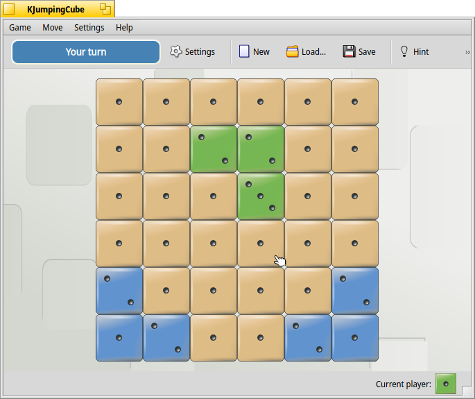Image resolution: width=475 pixels, height=399 pixels.
Task: Click the window zoom icon in title tab
Action: pos(105,9)
